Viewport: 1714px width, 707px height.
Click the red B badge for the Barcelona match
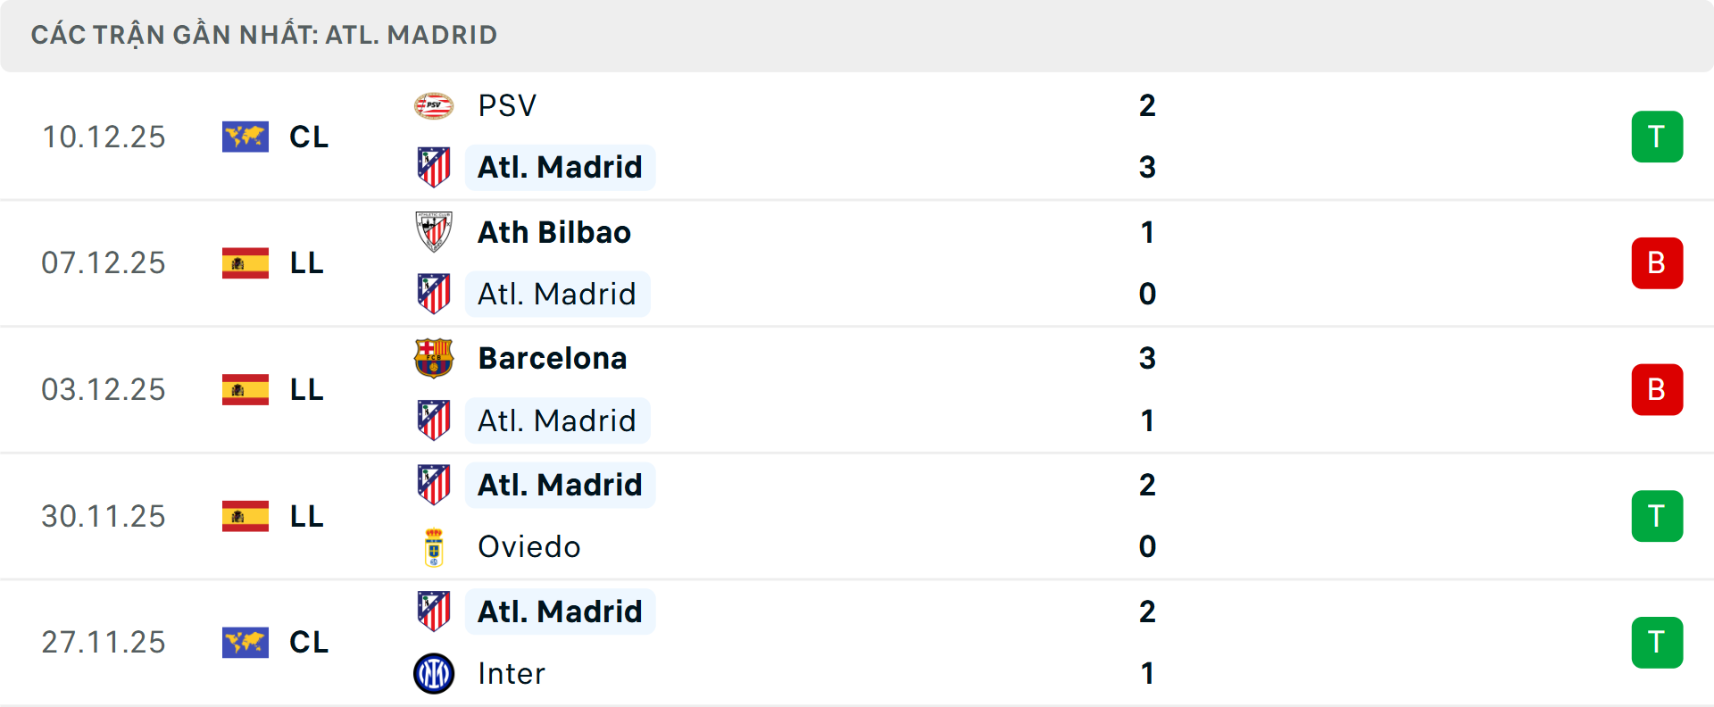[1657, 389]
